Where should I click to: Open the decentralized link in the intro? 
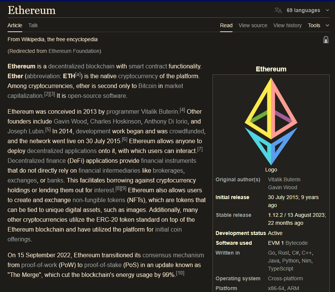[66, 66]
